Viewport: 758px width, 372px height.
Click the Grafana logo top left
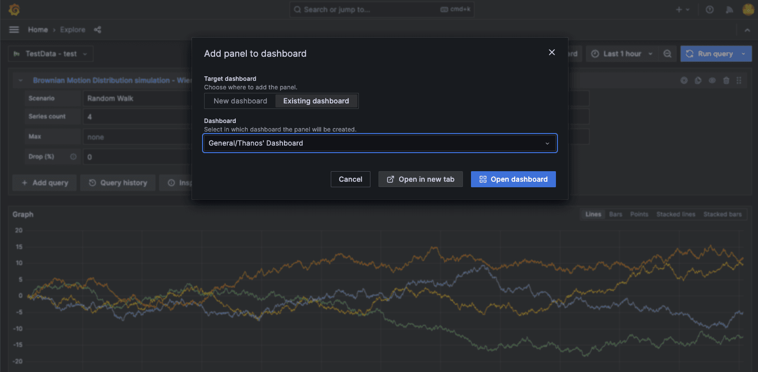(14, 9)
